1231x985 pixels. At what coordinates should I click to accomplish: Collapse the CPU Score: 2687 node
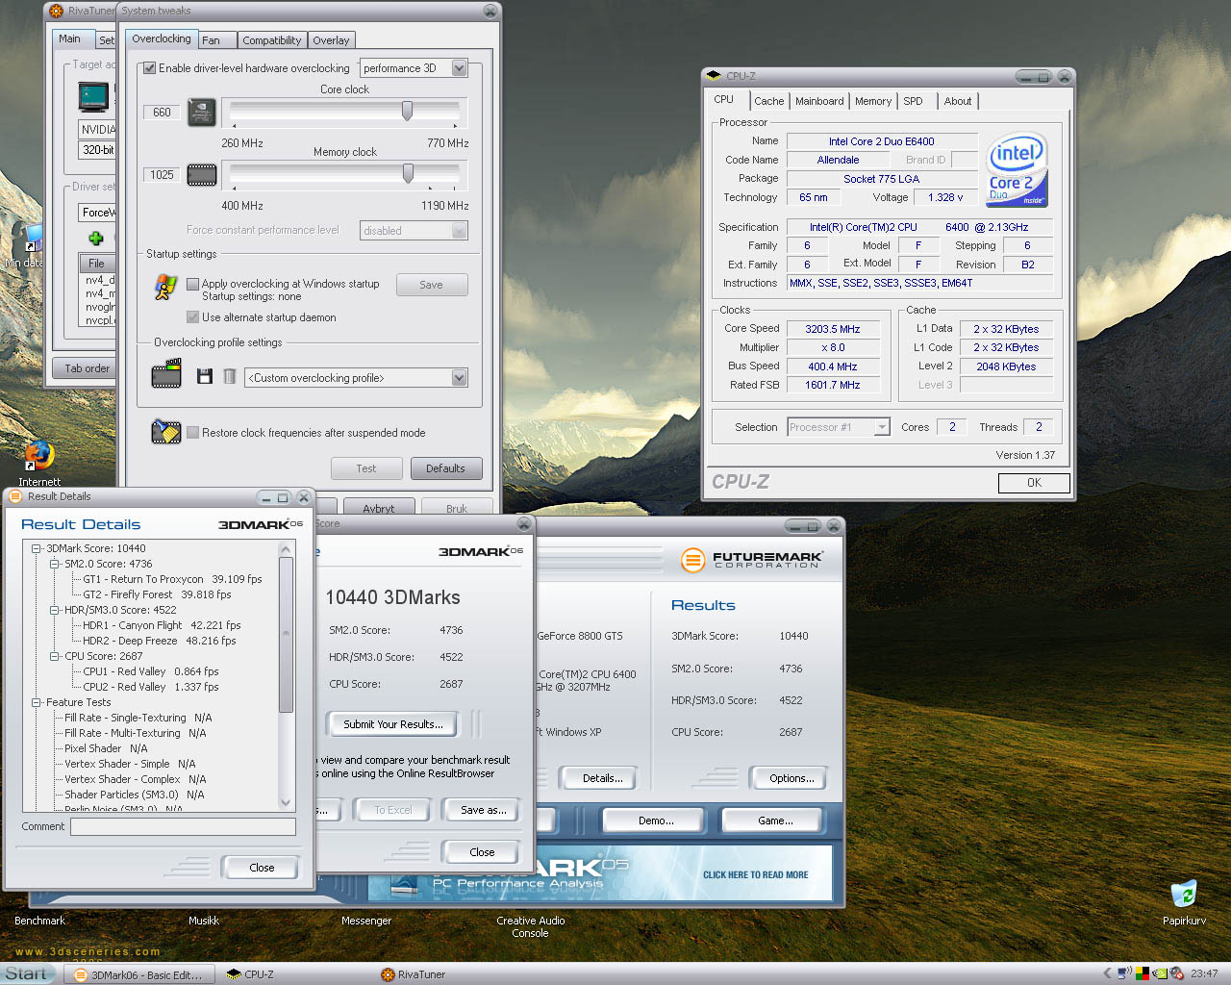[x=55, y=656]
